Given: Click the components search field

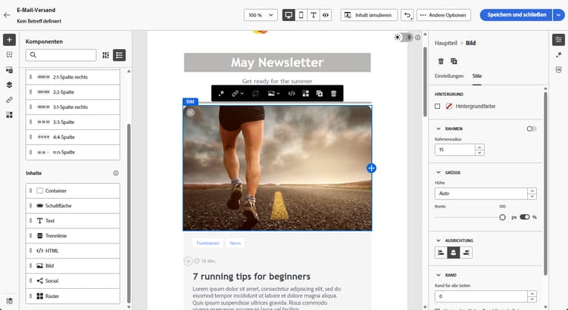Looking at the screenshot, I should [61, 55].
